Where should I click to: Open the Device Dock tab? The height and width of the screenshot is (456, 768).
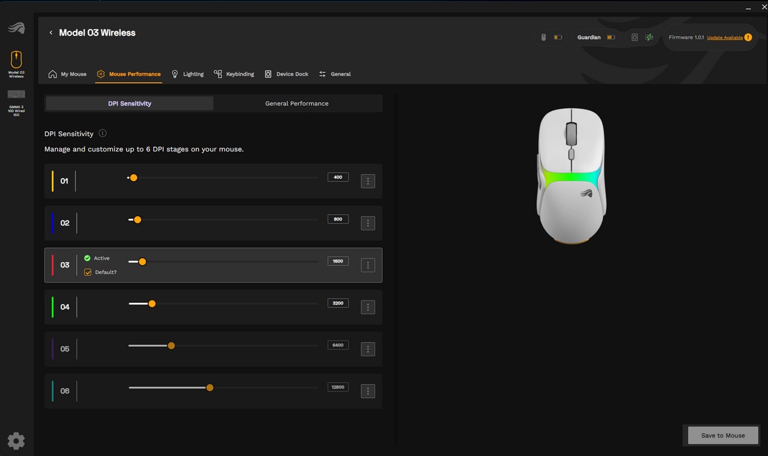(x=287, y=74)
